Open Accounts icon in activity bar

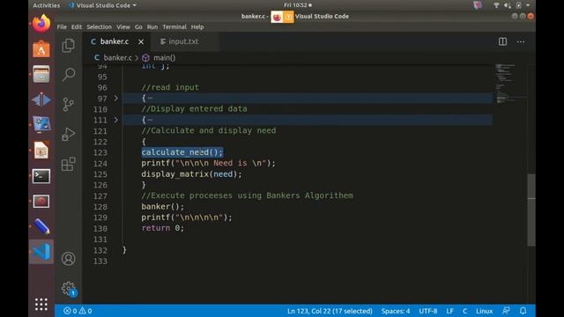[69, 259]
